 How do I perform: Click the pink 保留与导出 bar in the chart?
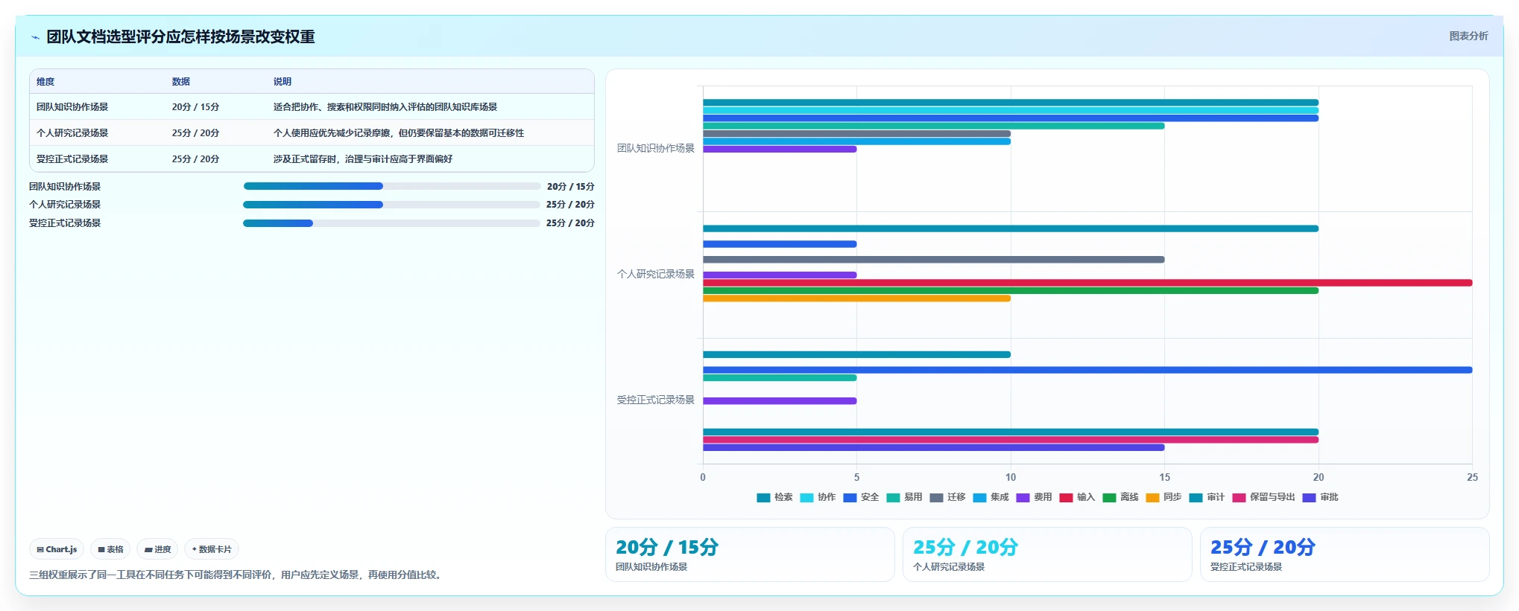click(x=1011, y=440)
